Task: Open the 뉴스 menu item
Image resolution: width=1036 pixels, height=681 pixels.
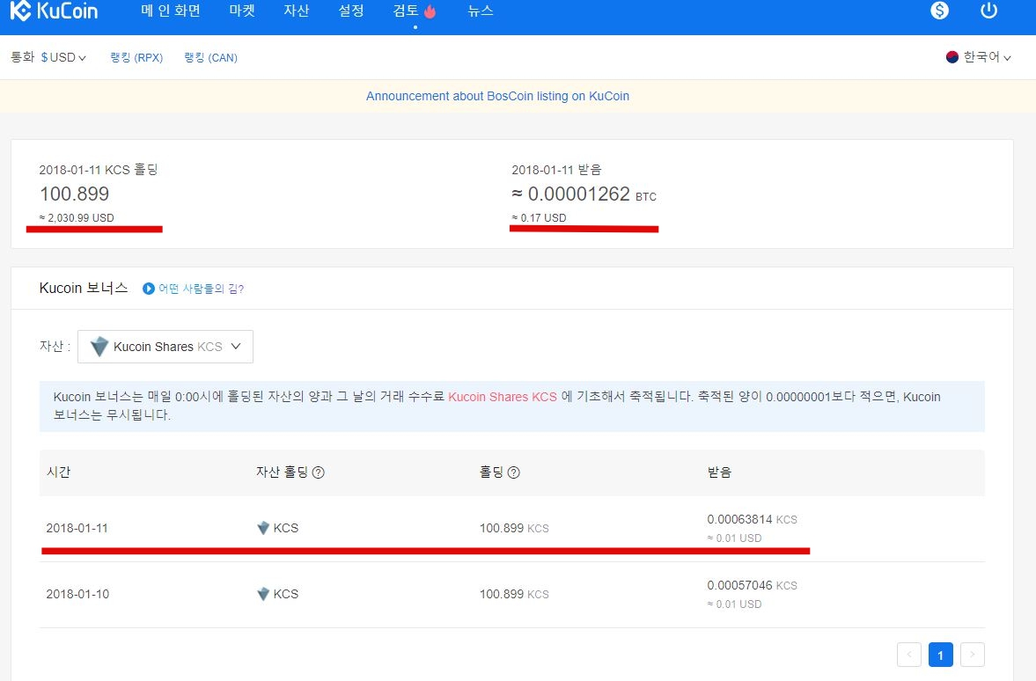Action: [481, 11]
